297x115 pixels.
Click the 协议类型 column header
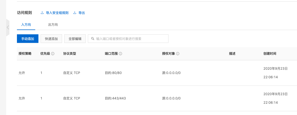point(70,54)
